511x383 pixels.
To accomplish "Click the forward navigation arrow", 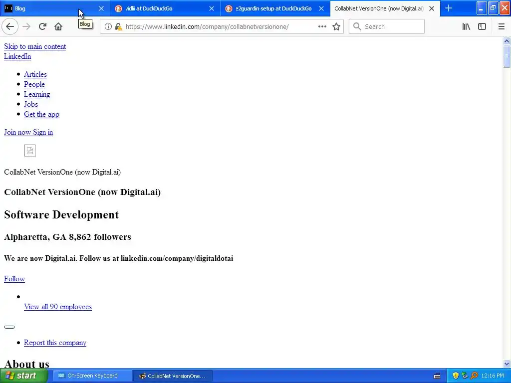I will coord(26,26).
